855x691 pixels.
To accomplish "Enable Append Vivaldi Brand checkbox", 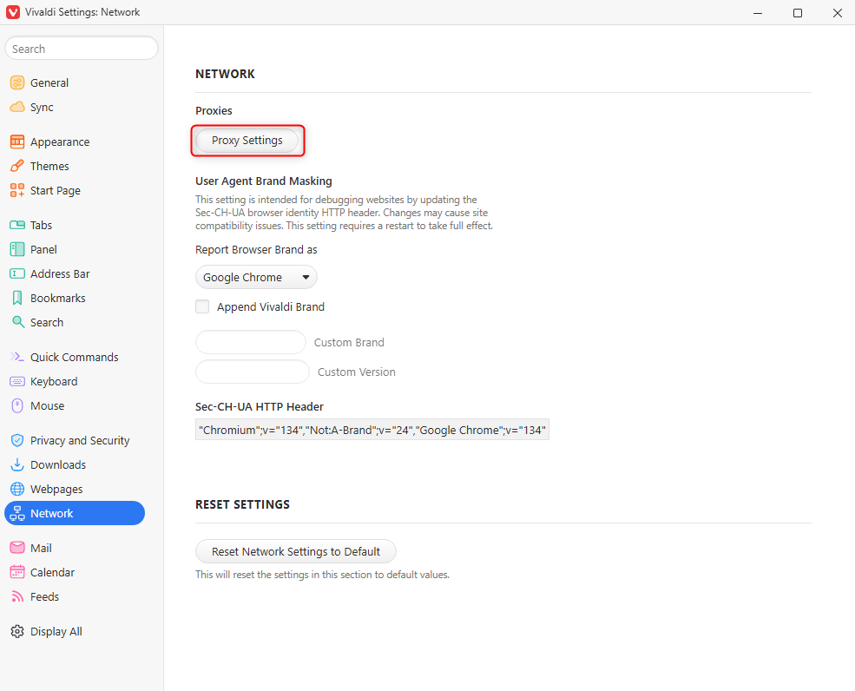I will coord(202,306).
